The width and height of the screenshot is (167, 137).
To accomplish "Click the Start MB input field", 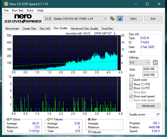I will coord(150,69).
